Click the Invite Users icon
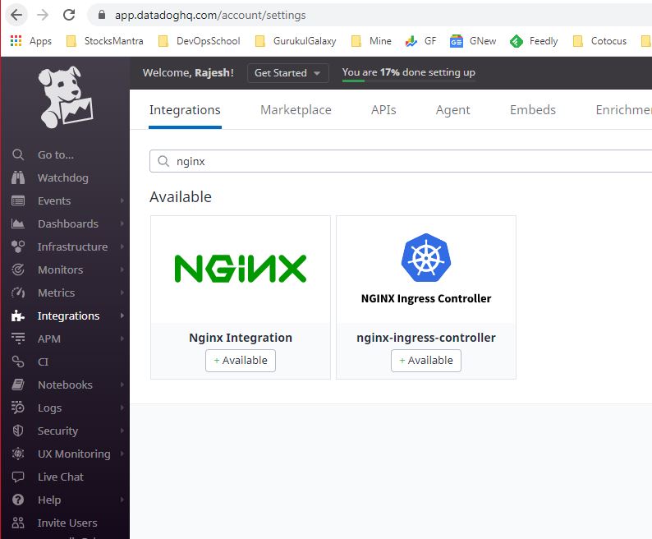Viewport: 652px width, 539px height. pos(19,523)
